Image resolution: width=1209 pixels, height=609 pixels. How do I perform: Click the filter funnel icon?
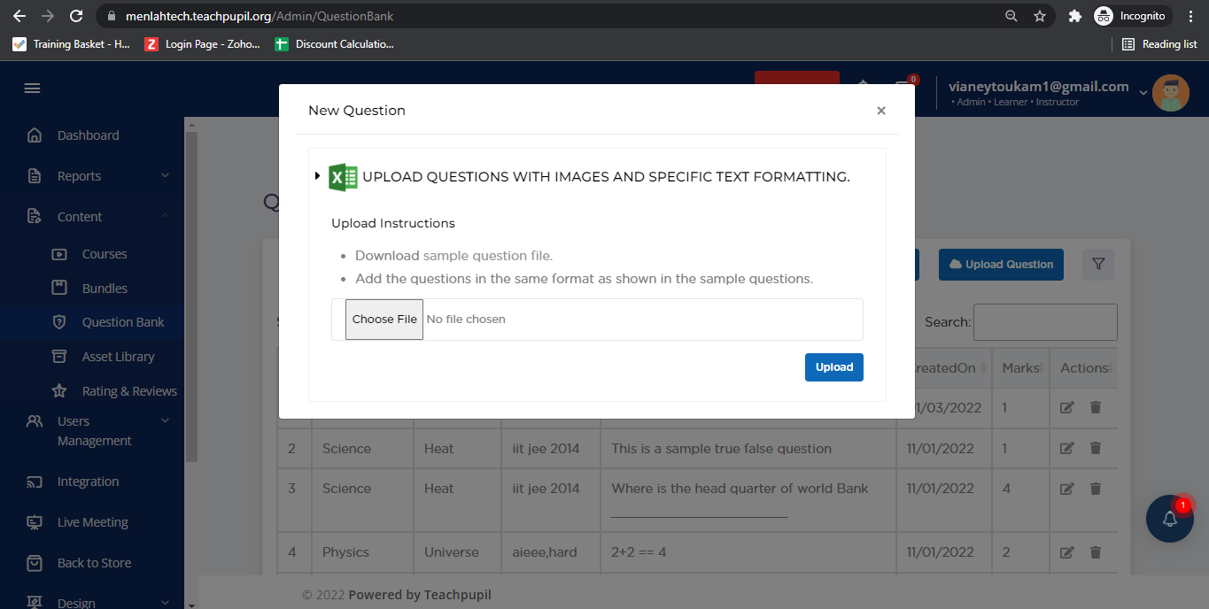(1098, 264)
